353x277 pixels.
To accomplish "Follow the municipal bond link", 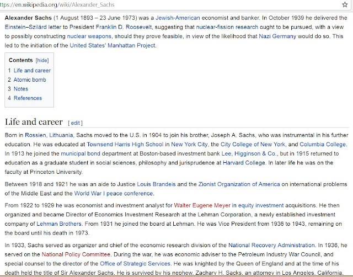I will pos(81,154).
